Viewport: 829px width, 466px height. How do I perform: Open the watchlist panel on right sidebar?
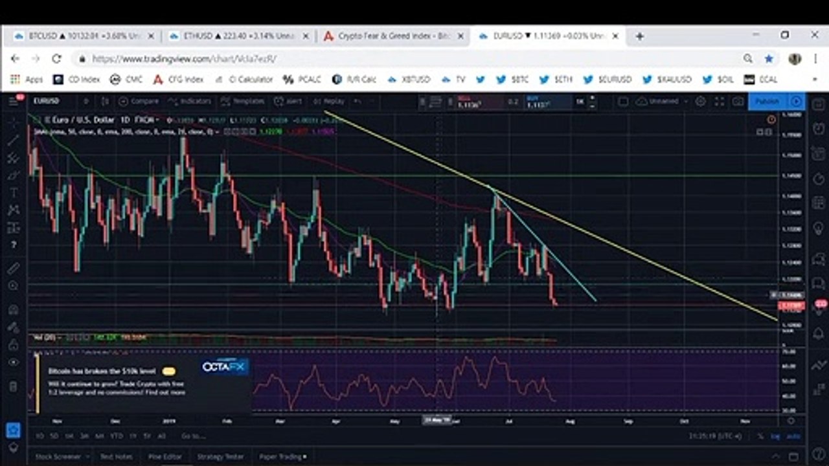click(x=818, y=105)
